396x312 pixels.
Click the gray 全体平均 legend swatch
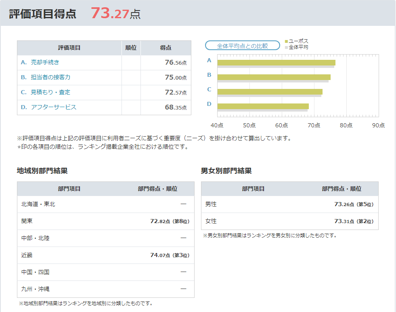tap(287, 47)
